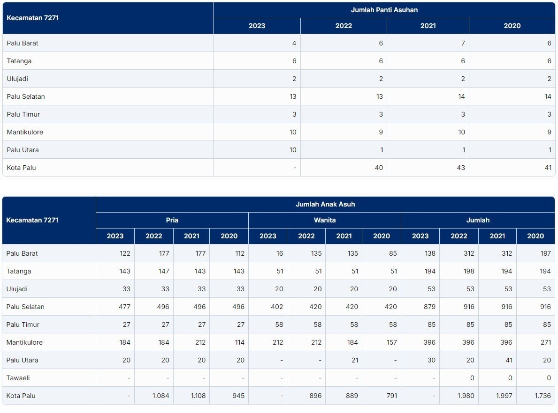Click the Palu Selatan 2023 Panti Asuhan value "13"
The width and height of the screenshot is (558, 413).
[293, 96]
